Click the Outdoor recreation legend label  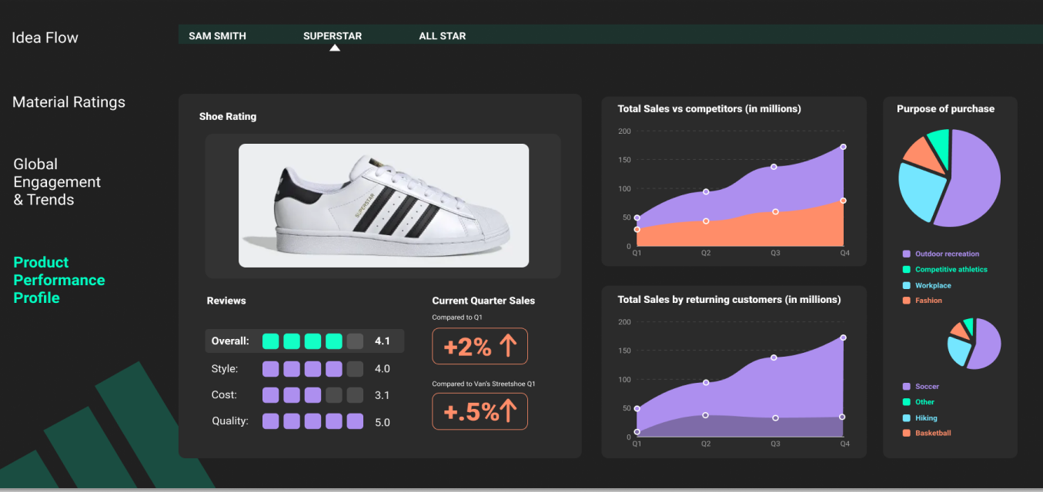pos(948,254)
